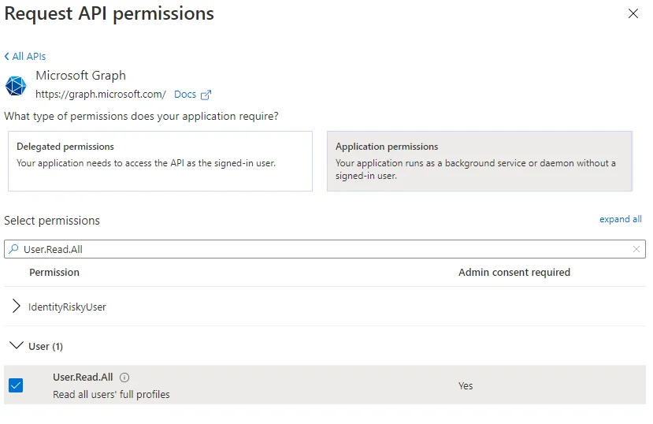Click the Permission column header
The image size is (653, 424).
[54, 272]
